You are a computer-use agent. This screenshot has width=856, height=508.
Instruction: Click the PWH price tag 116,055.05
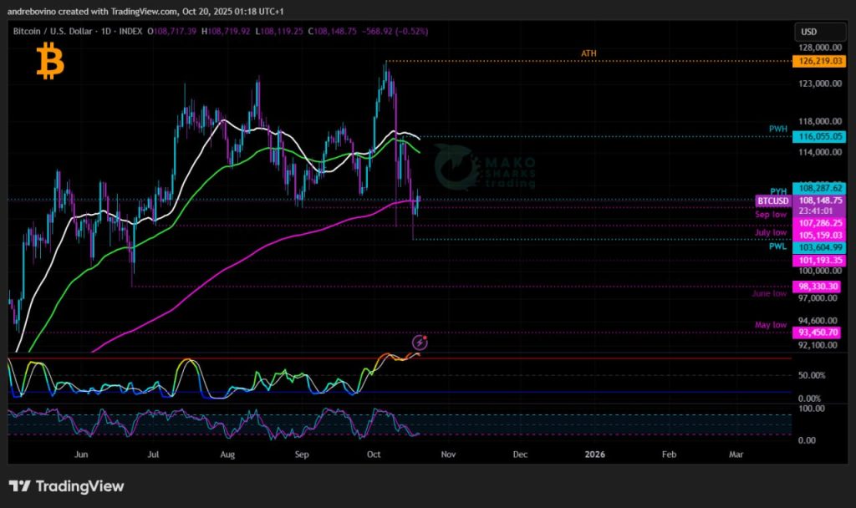coord(819,136)
